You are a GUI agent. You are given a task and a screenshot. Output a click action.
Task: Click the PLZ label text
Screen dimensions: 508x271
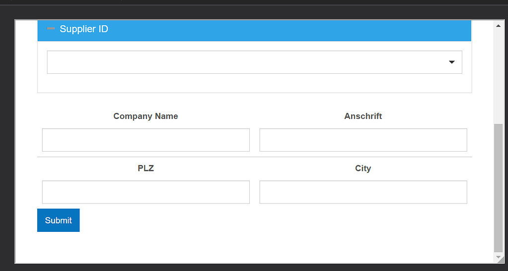[145, 168]
